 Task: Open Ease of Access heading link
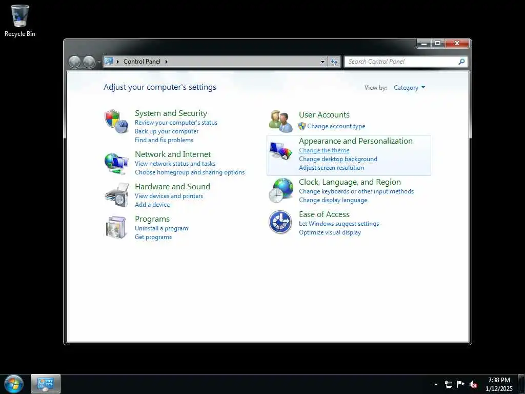point(324,214)
